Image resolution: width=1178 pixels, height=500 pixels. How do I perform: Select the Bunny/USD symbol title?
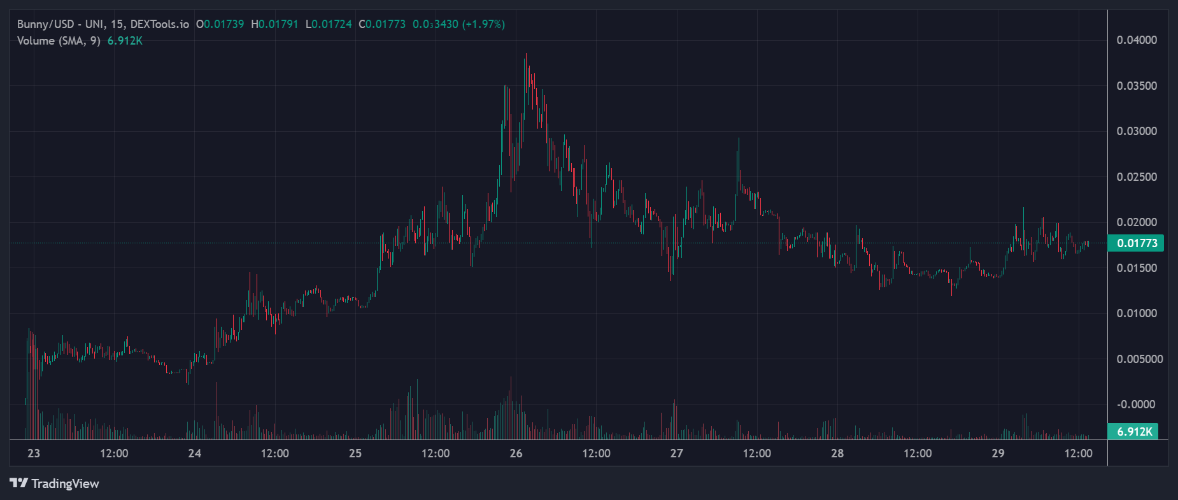tap(103, 24)
